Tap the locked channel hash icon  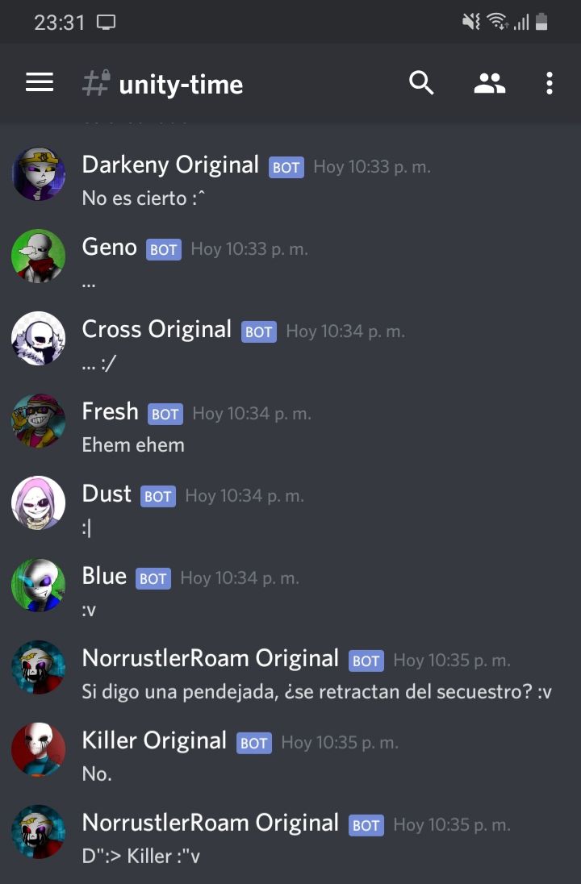96,83
